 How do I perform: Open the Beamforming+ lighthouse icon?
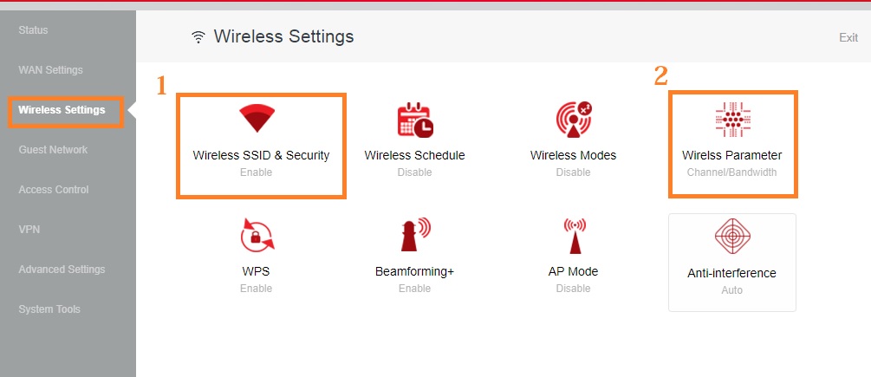[414, 236]
